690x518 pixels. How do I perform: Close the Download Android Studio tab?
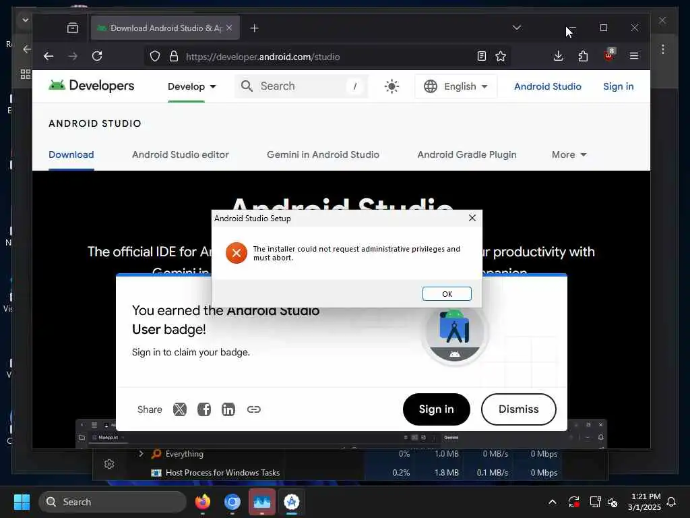229,28
